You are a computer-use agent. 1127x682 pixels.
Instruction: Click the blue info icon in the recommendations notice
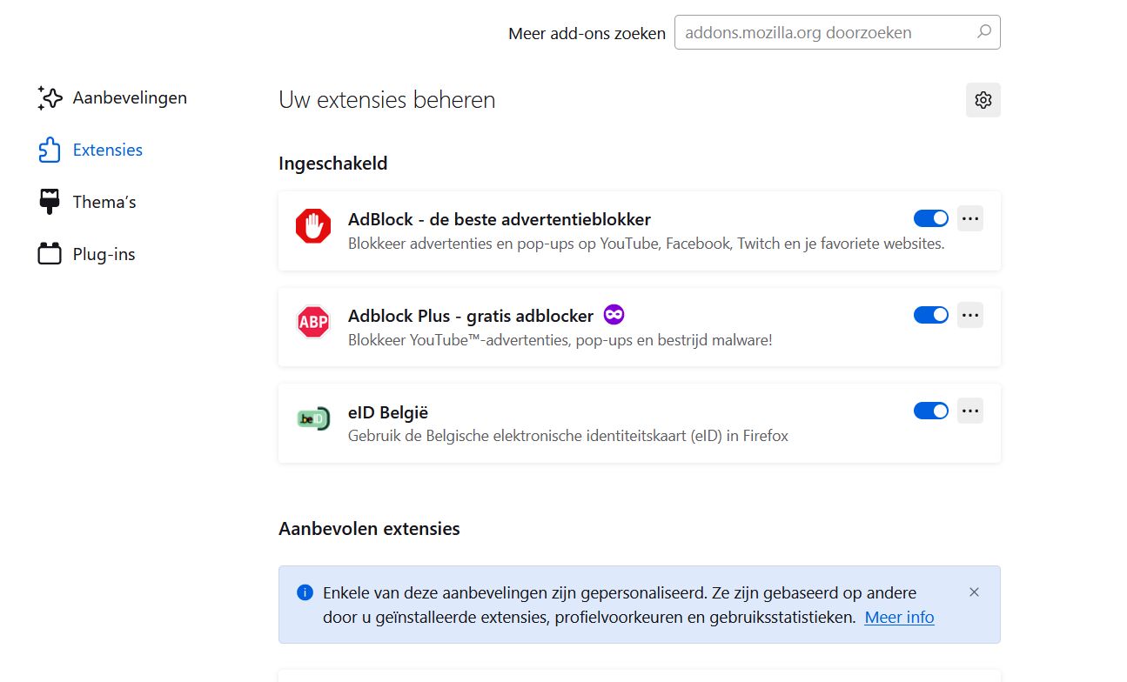click(305, 592)
